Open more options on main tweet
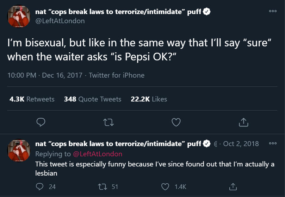This screenshot has height=197, width=285. click(273, 11)
